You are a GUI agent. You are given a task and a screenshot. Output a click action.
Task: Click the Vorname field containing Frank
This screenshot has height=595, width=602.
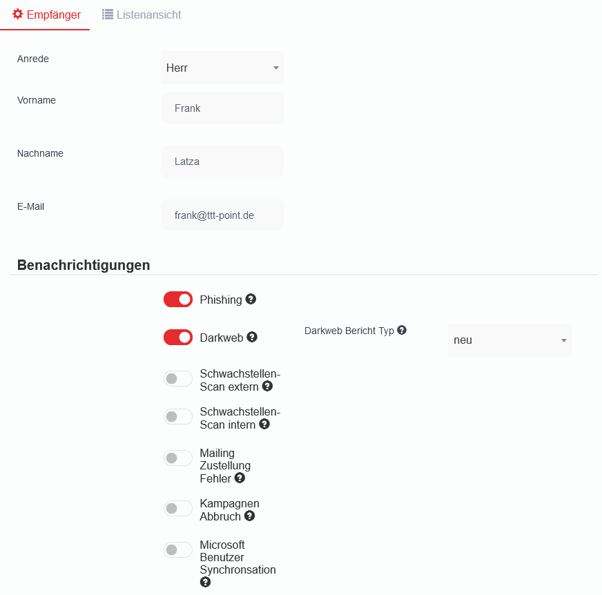(x=222, y=108)
